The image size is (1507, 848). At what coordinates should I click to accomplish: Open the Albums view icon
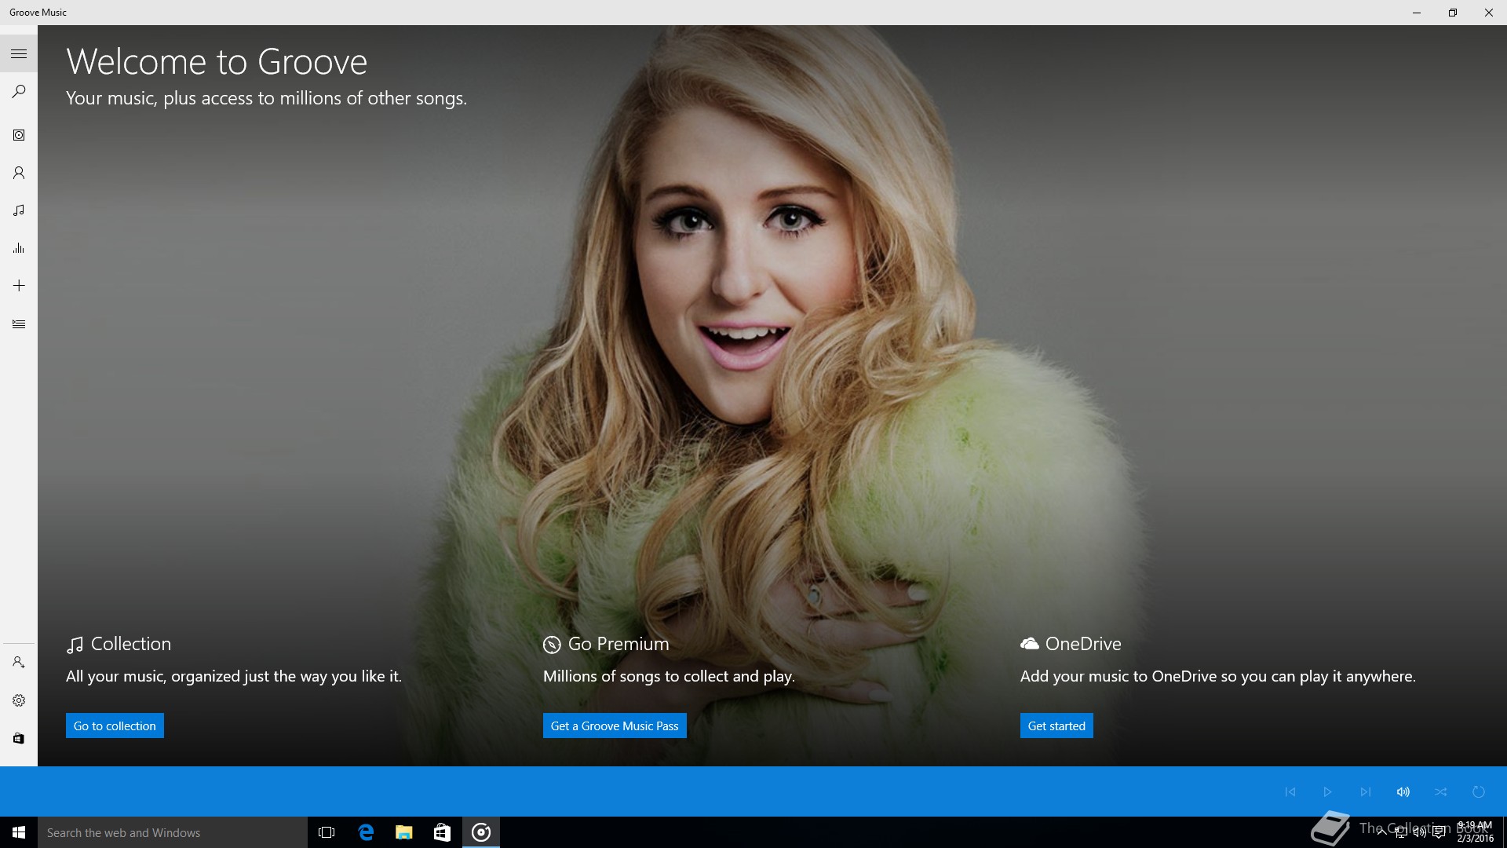pos(19,135)
